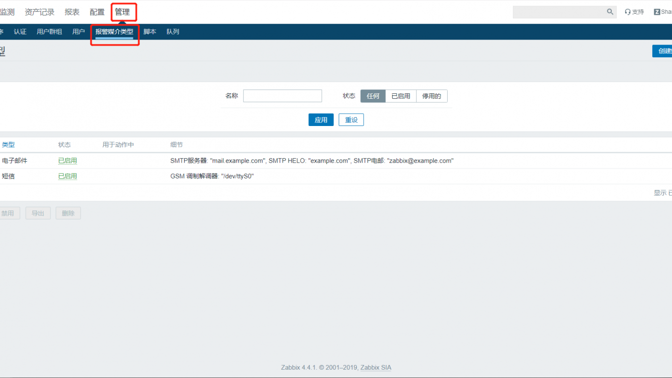Select the 任何 status filter
The height and width of the screenshot is (378, 672).
click(x=373, y=96)
